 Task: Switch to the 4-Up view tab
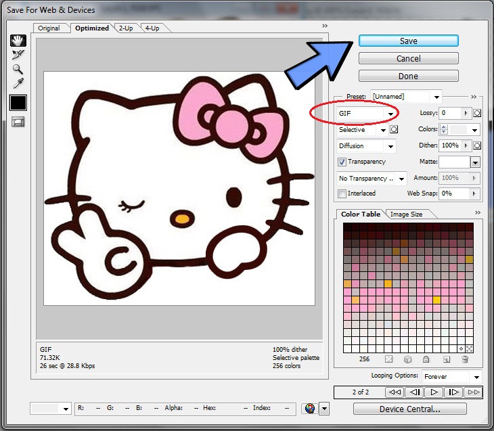pos(152,28)
